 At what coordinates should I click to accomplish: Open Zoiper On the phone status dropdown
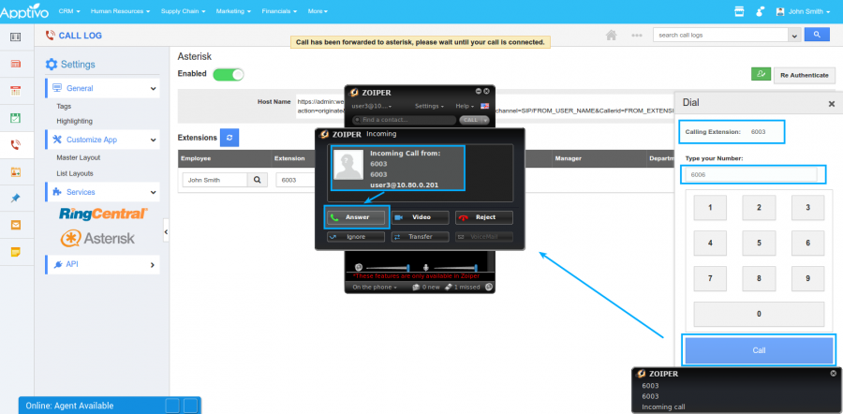click(x=375, y=288)
